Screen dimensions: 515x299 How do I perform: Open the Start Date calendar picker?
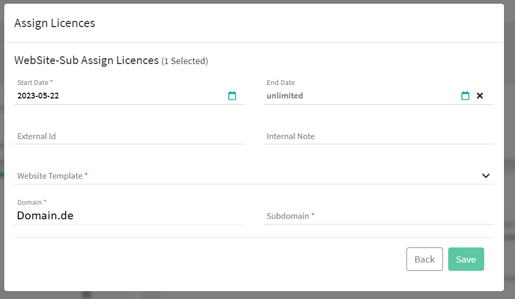click(232, 96)
